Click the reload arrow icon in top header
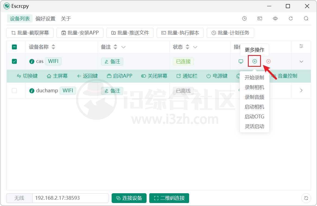Viewport: 317px width, 206px height. [x=291, y=18]
